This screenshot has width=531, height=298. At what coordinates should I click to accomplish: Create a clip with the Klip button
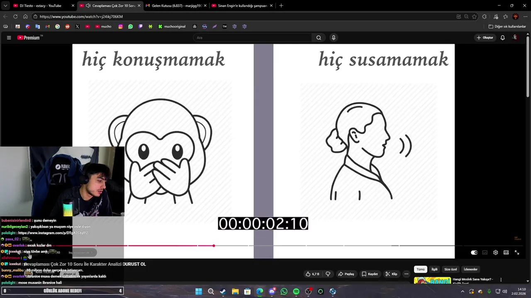click(391, 274)
